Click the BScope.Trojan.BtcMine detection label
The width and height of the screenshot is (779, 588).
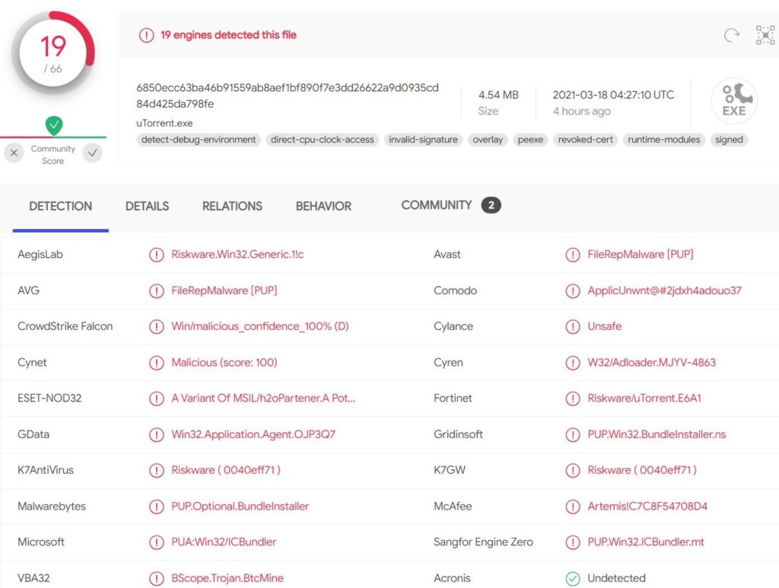pos(227,578)
